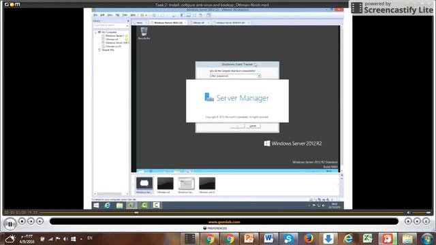
Task: Click the 4/9/2016 date in tray
Action: click(x=27, y=242)
